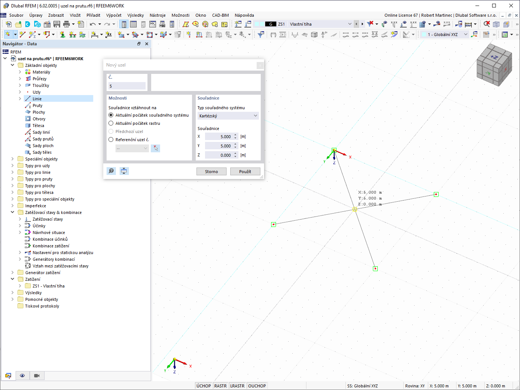Open the dialog help icon
The image size is (520, 390).
coord(111,171)
